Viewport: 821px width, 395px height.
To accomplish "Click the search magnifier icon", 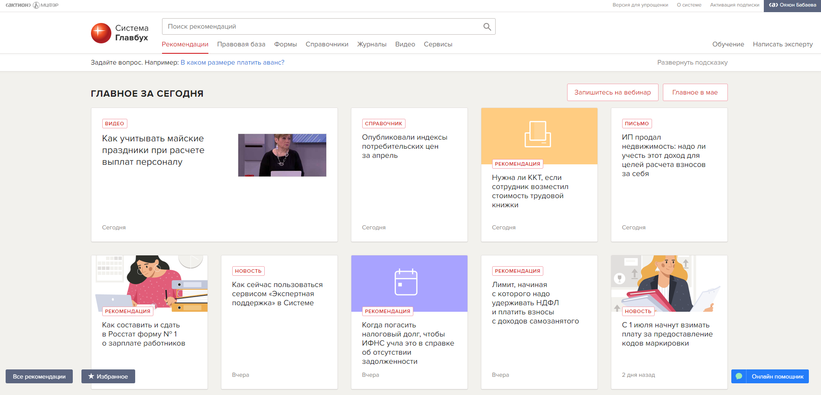I will coord(487,27).
